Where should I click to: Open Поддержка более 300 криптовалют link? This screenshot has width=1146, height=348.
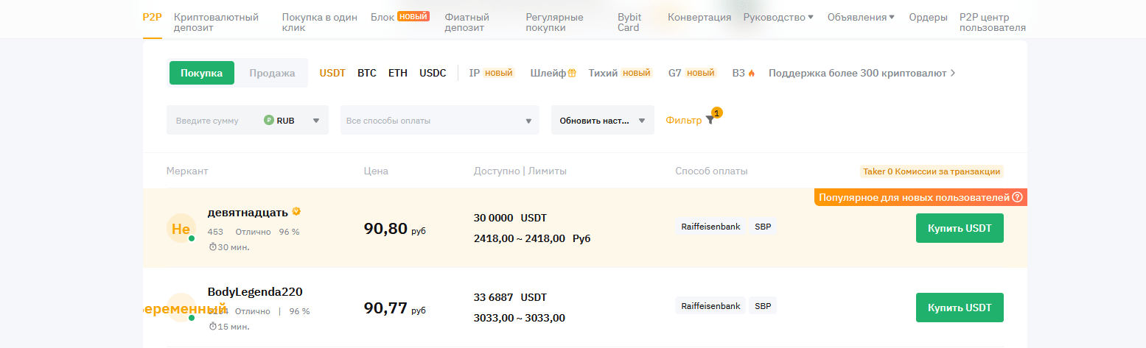(862, 73)
